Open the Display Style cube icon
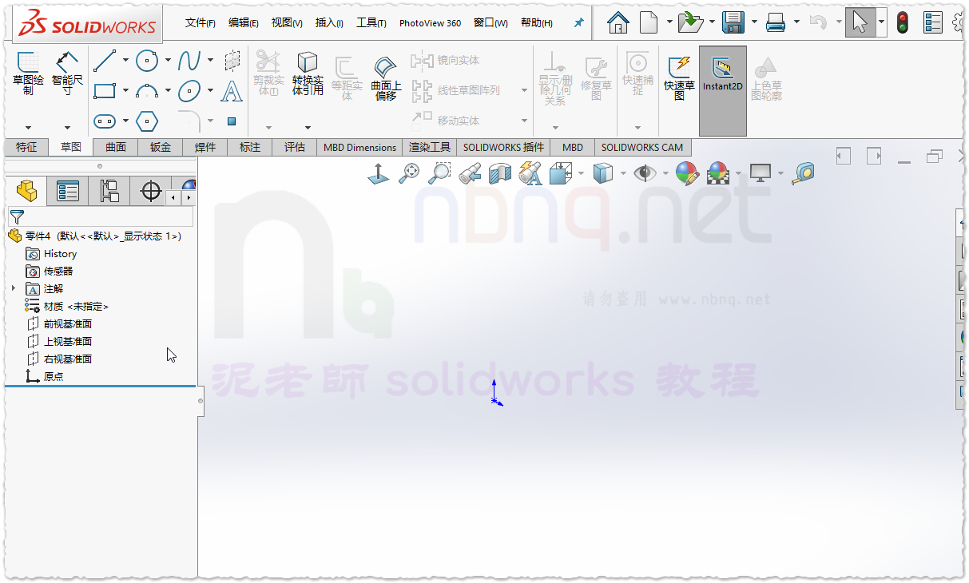 coord(603,173)
